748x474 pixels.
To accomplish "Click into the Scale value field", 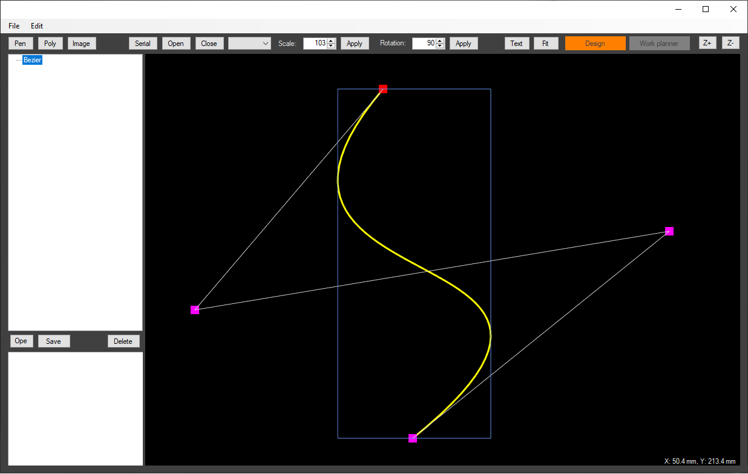I will tap(315, 43).
